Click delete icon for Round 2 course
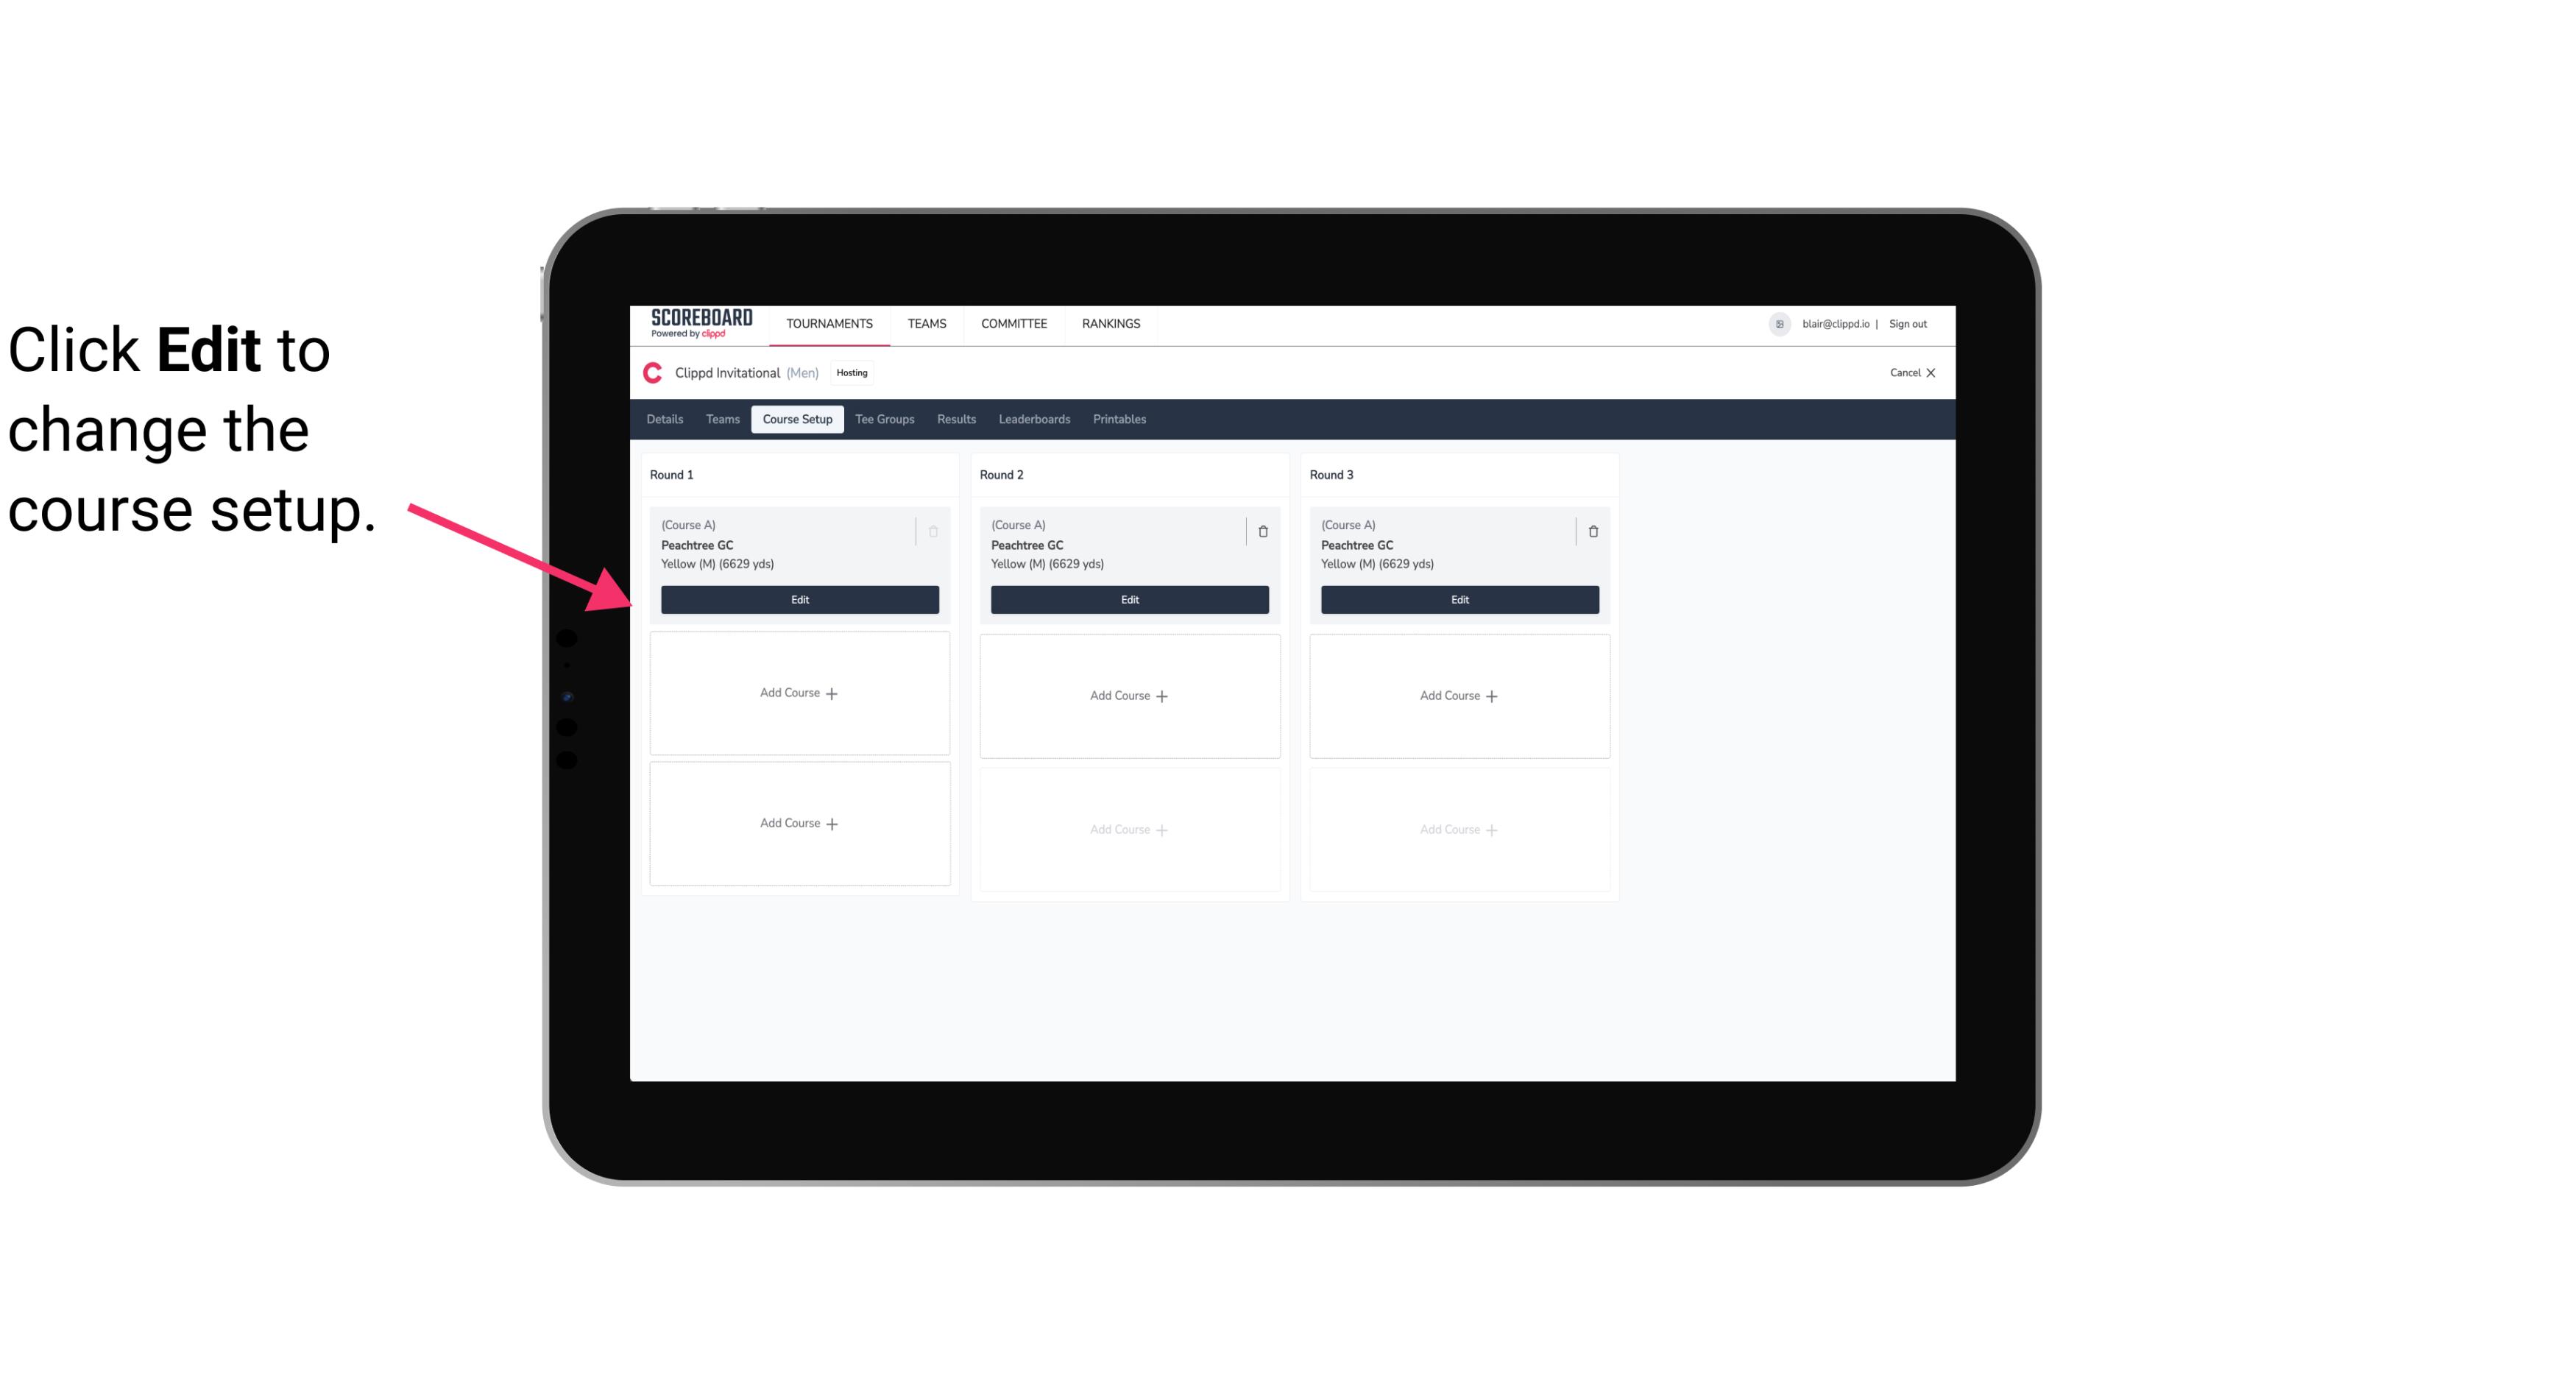 coord(1262,529)
